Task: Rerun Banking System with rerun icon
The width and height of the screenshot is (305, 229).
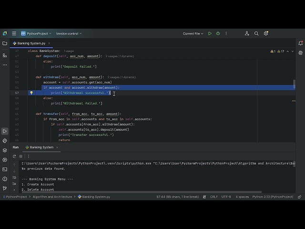Action: (14, 156)
